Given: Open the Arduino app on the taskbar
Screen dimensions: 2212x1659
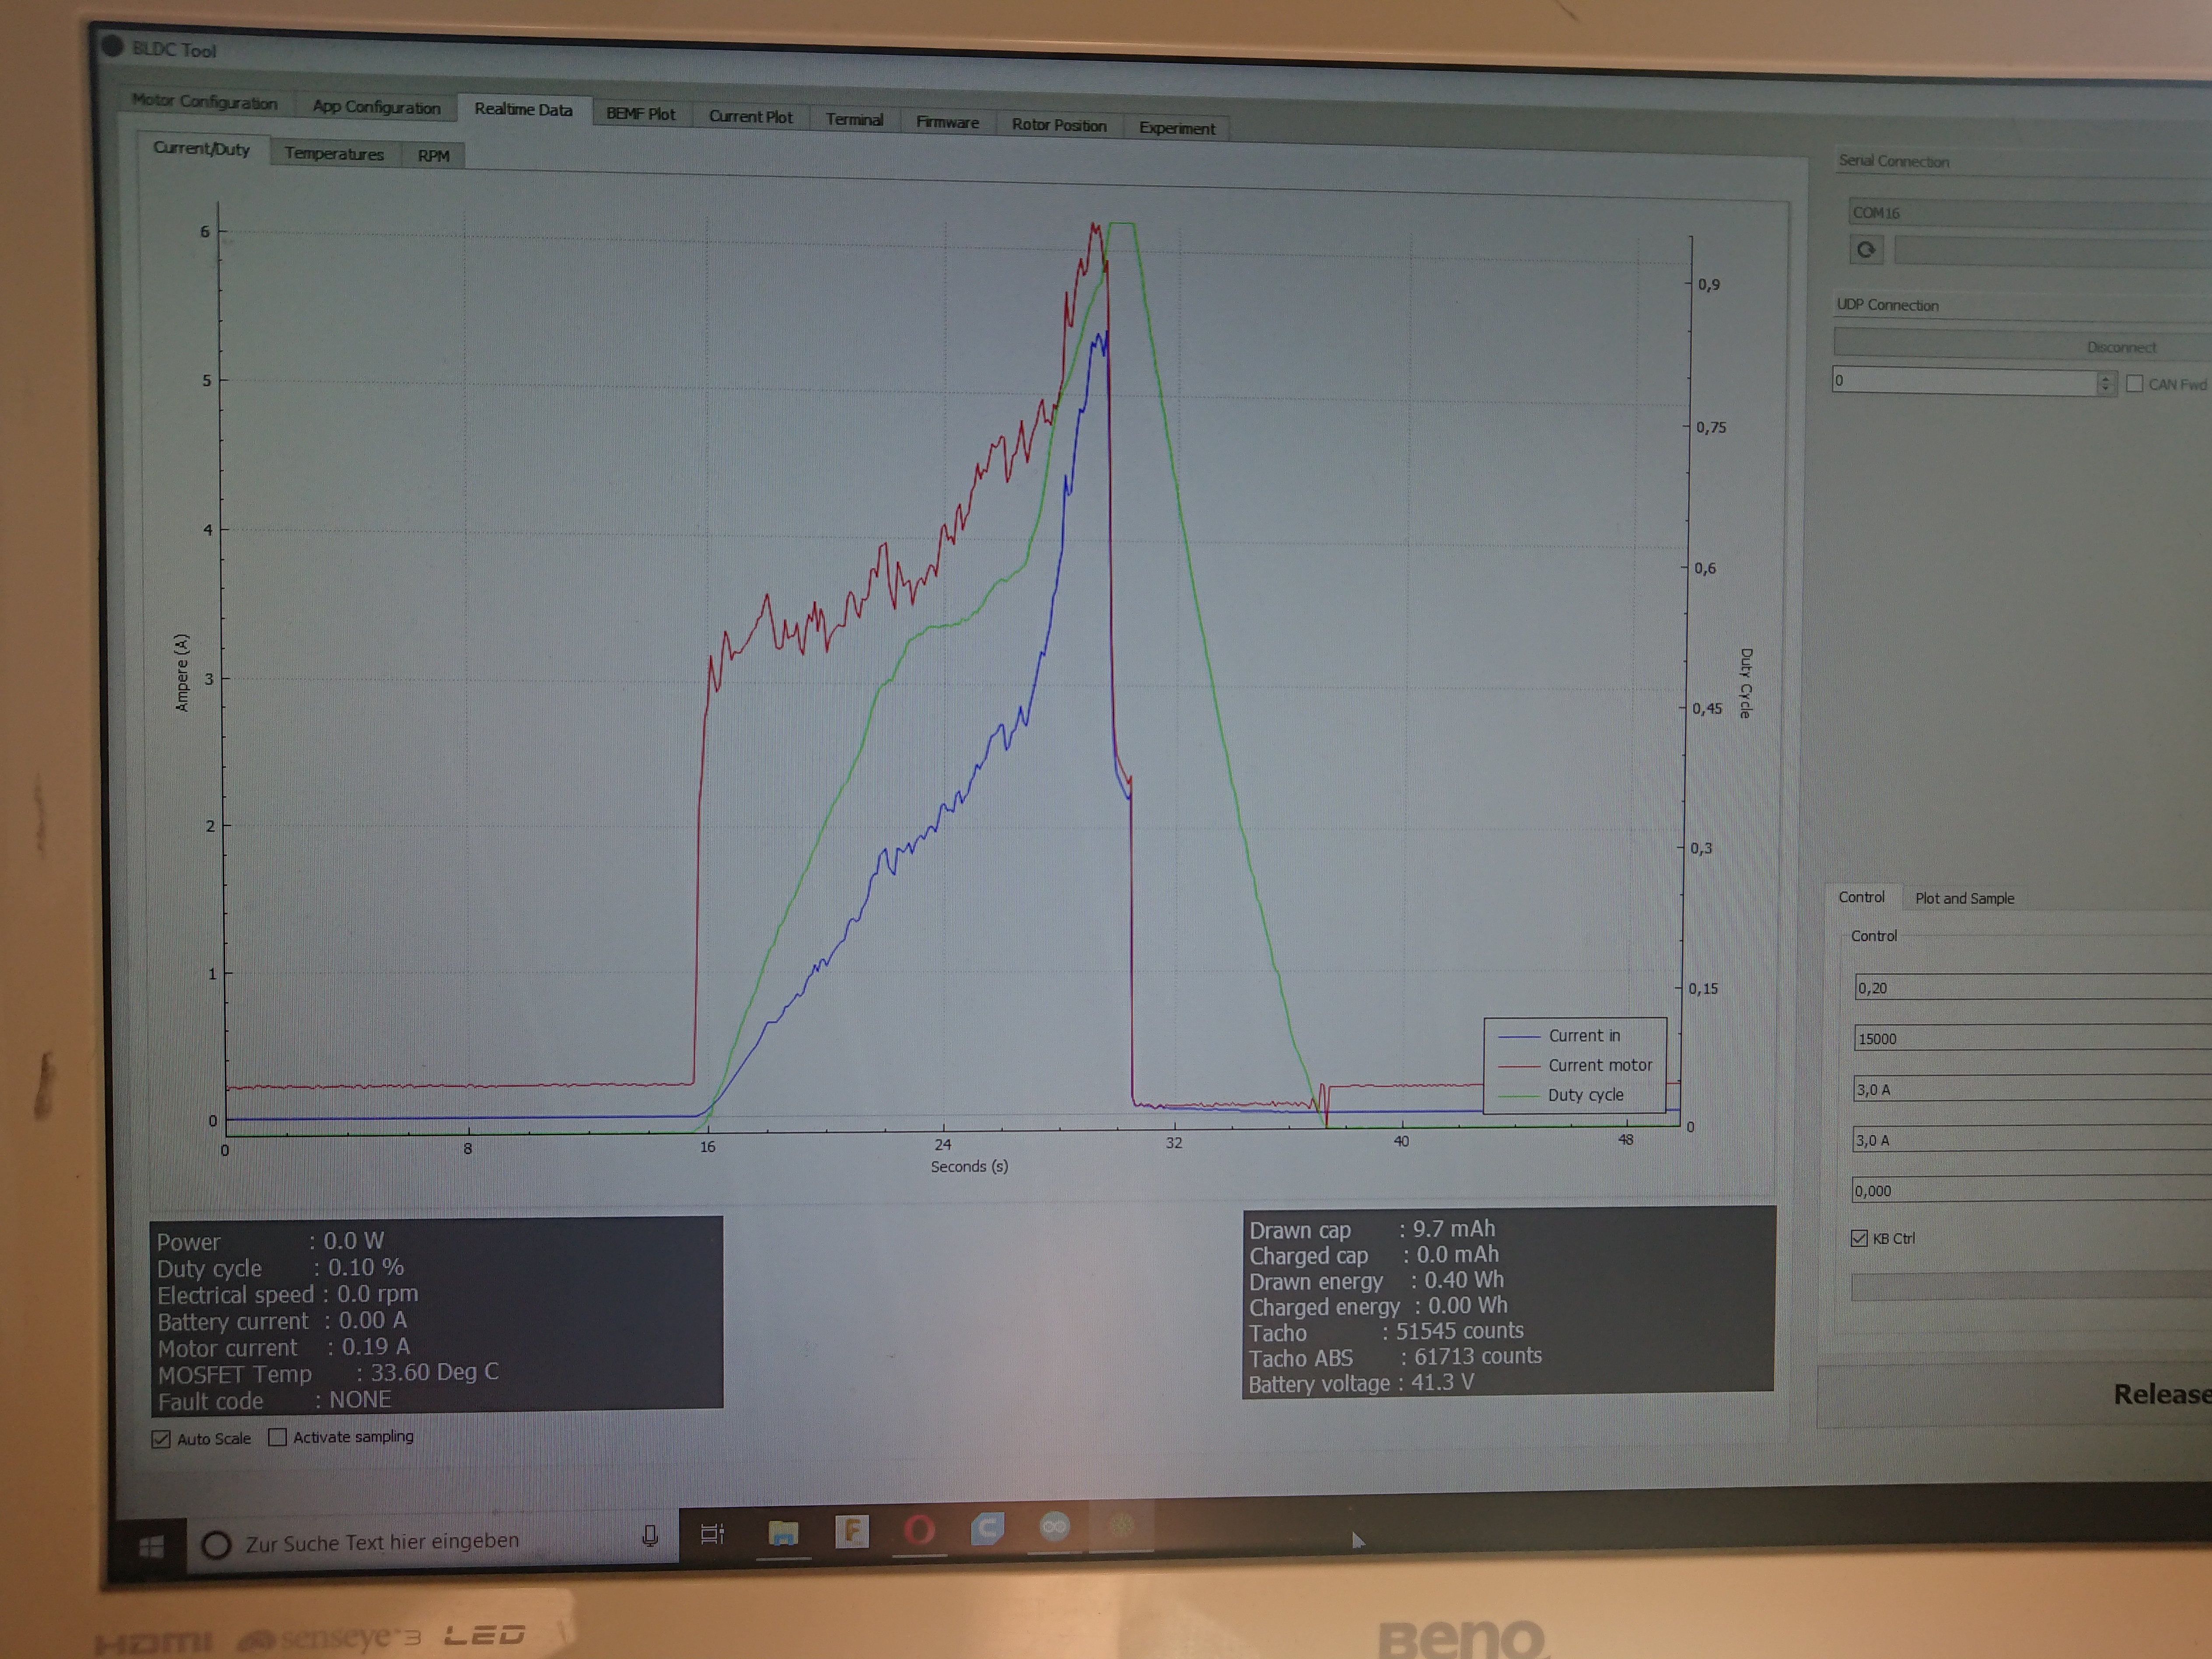Looking at the screenshot, I should coord(1054,1527).
